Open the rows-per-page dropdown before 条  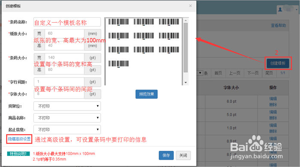click(x=200, y=73)
